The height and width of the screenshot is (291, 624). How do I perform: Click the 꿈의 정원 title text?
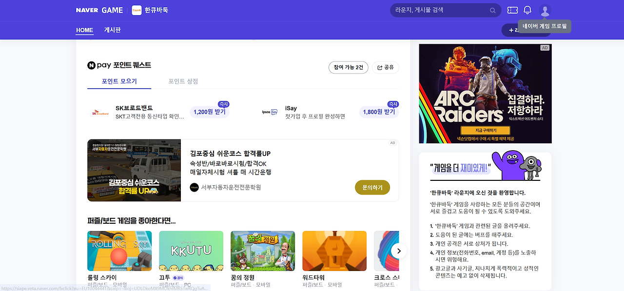242,278
